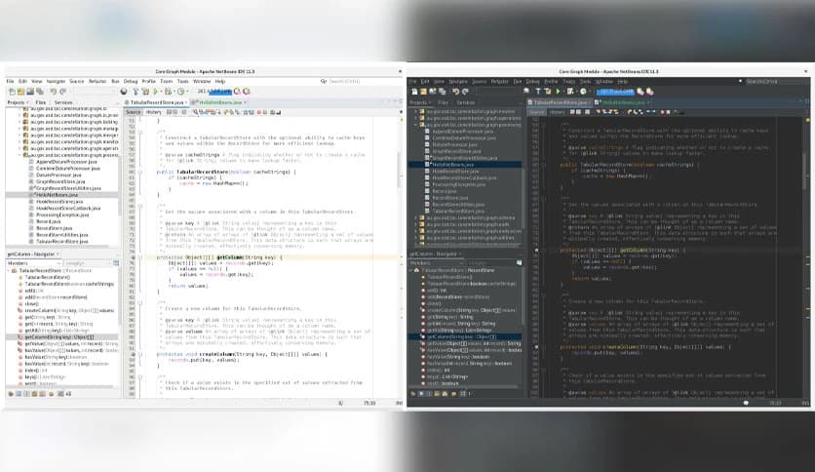Run project with green arrow in light window
The image size is (815, 472).
pos(155,92)
